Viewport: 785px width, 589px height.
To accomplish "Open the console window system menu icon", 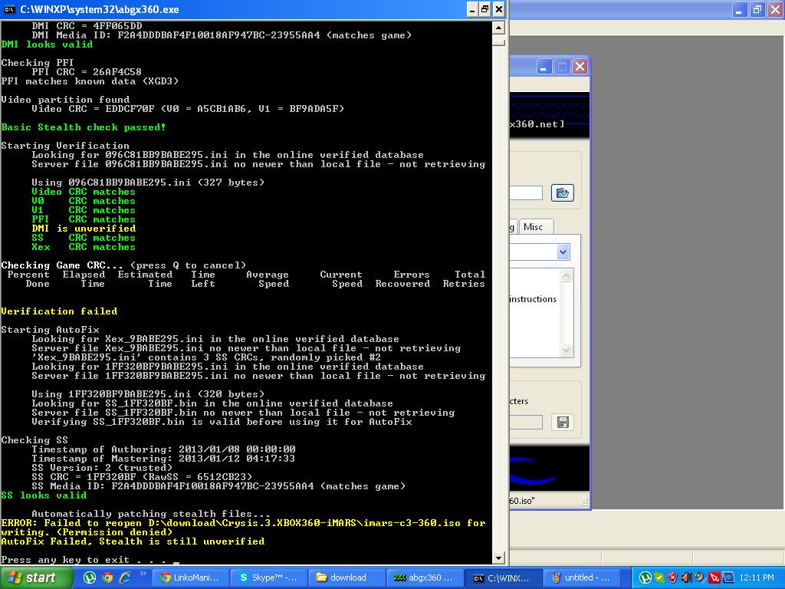I will [x=9, y=9].
